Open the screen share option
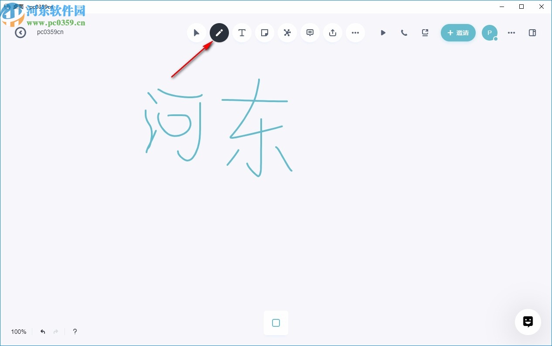This screenshot has width=552, height=346. (425, 32)
